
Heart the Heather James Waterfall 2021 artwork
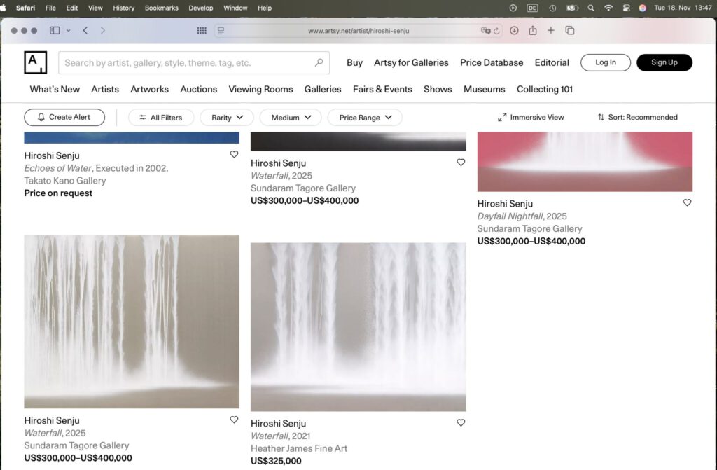coord(461,422)
